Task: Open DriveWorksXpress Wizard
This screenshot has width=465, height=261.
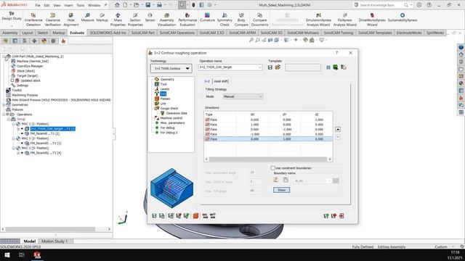Action: (372, 20)
